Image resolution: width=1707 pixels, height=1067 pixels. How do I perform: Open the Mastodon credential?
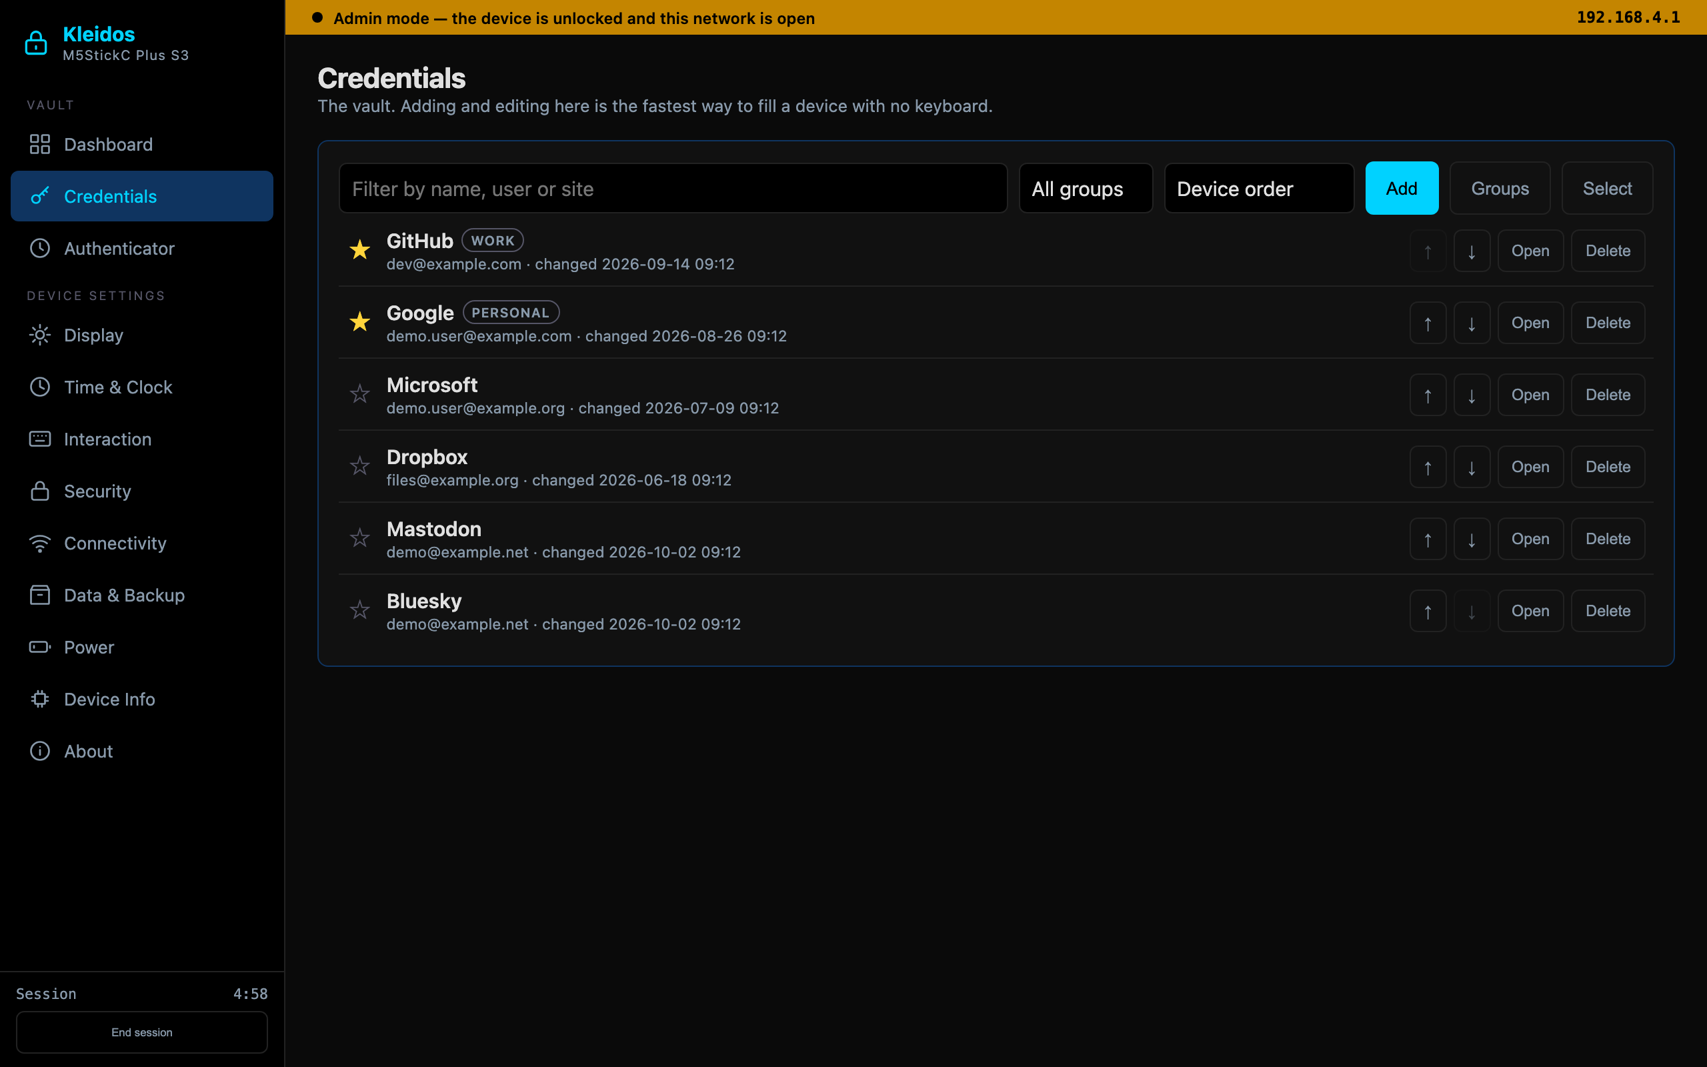click(1530, 538)
